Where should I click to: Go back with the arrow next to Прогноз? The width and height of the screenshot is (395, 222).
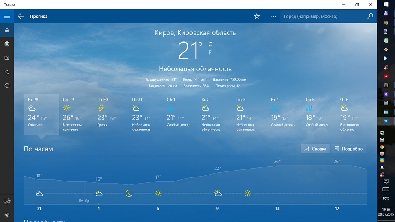[x=21, y=16]
